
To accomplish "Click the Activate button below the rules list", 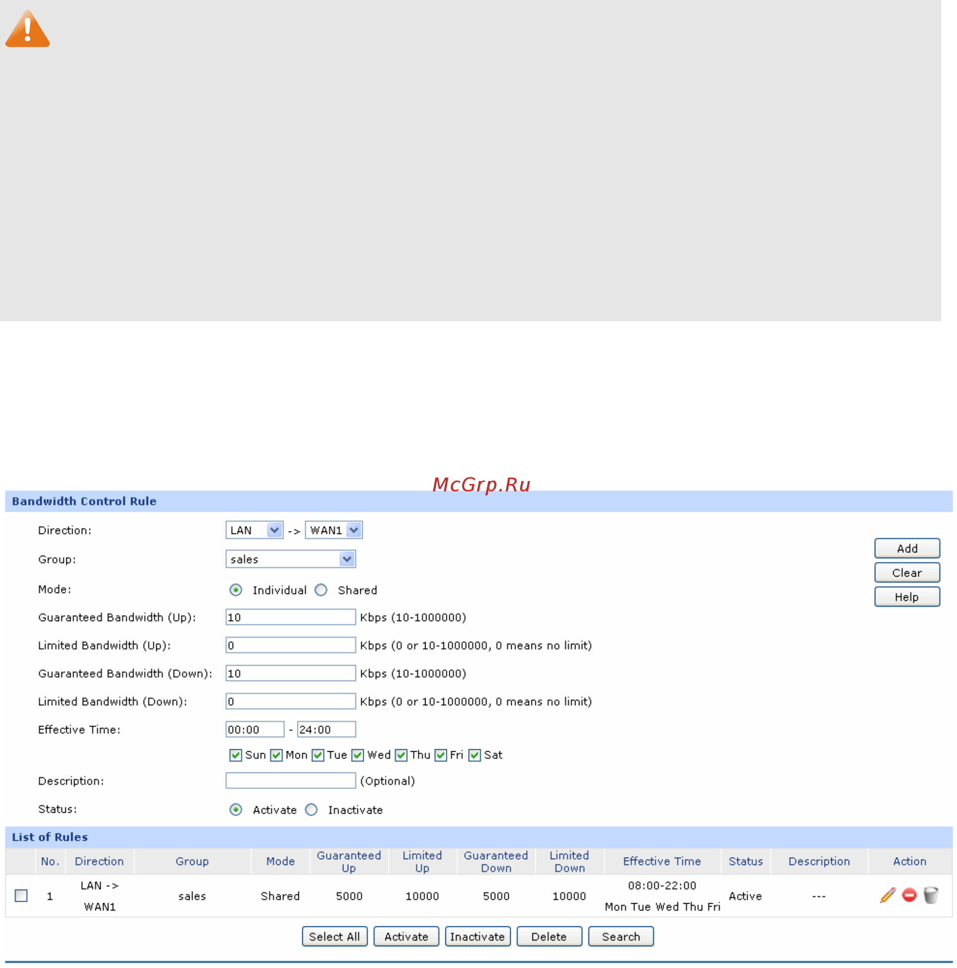I will (406, 937).
